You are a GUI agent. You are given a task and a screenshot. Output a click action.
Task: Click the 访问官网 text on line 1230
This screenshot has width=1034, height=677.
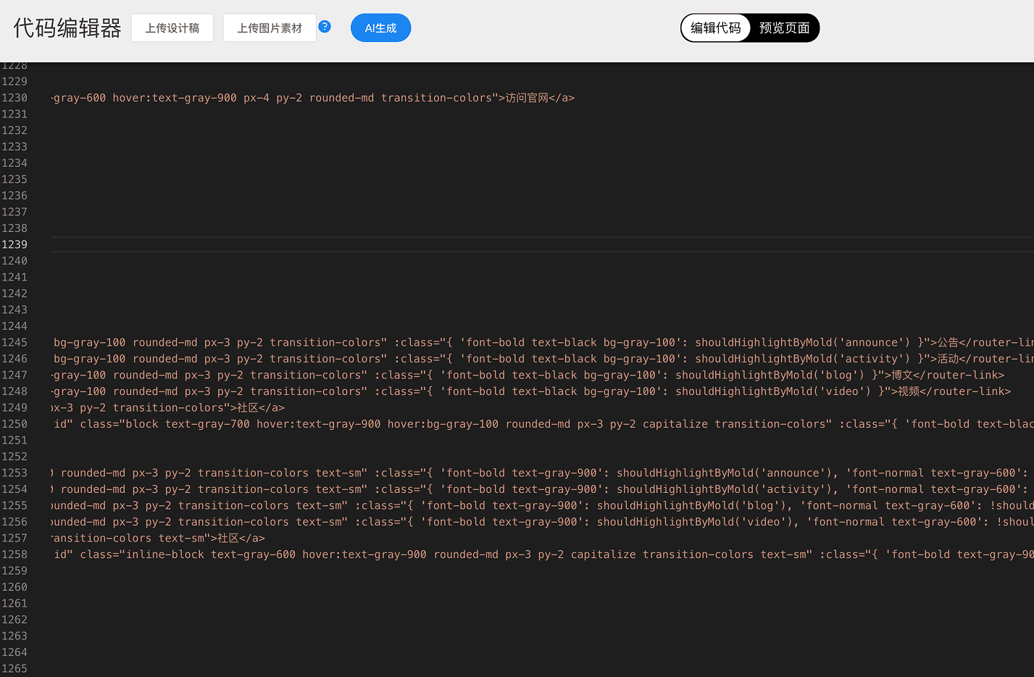point(527,98)
